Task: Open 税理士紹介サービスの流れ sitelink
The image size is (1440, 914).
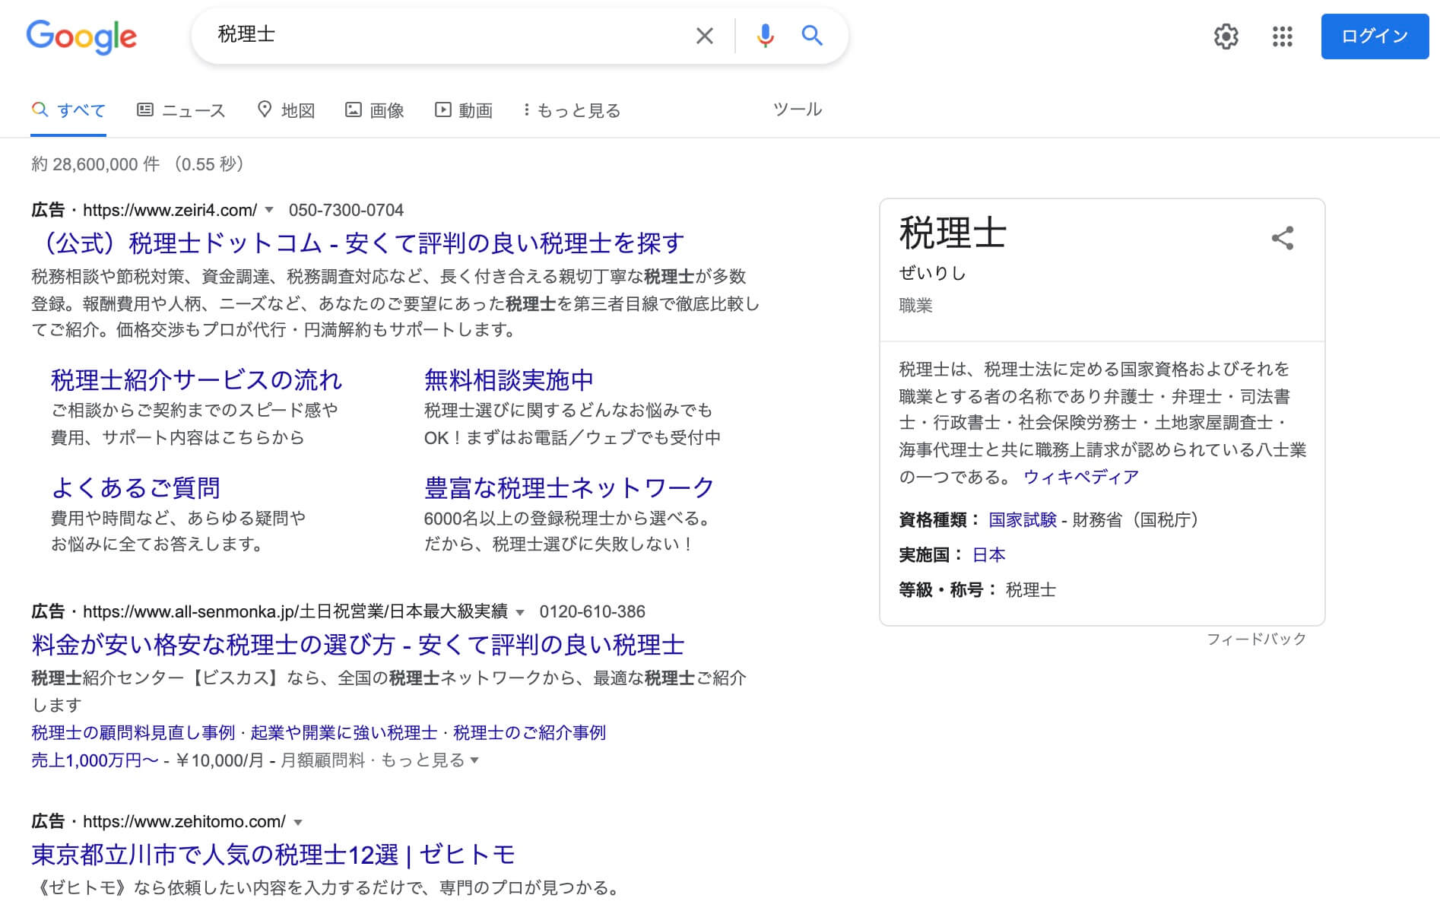Action: click(x=196, y=379)
